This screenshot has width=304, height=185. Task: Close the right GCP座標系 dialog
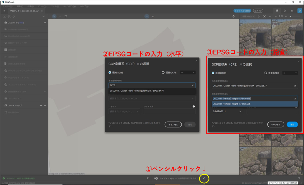point(299,61)
